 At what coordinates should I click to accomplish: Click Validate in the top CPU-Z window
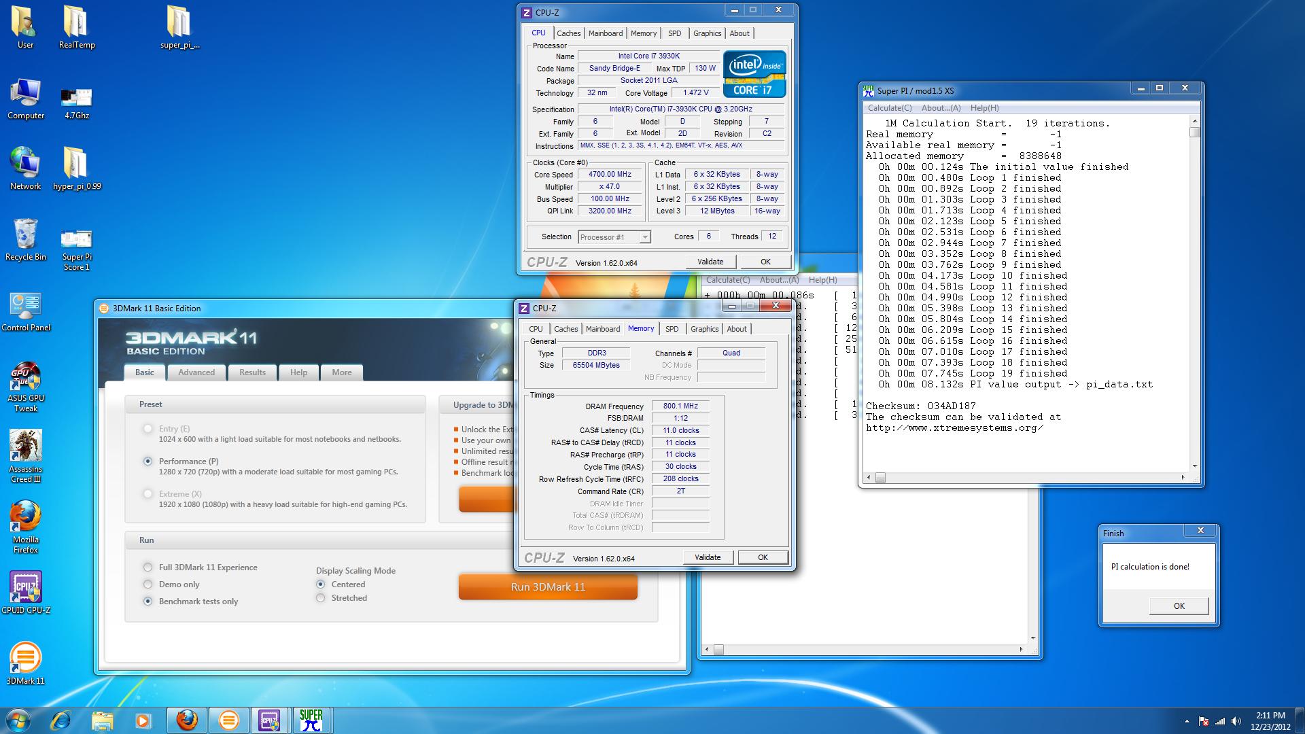pos(710,262)
